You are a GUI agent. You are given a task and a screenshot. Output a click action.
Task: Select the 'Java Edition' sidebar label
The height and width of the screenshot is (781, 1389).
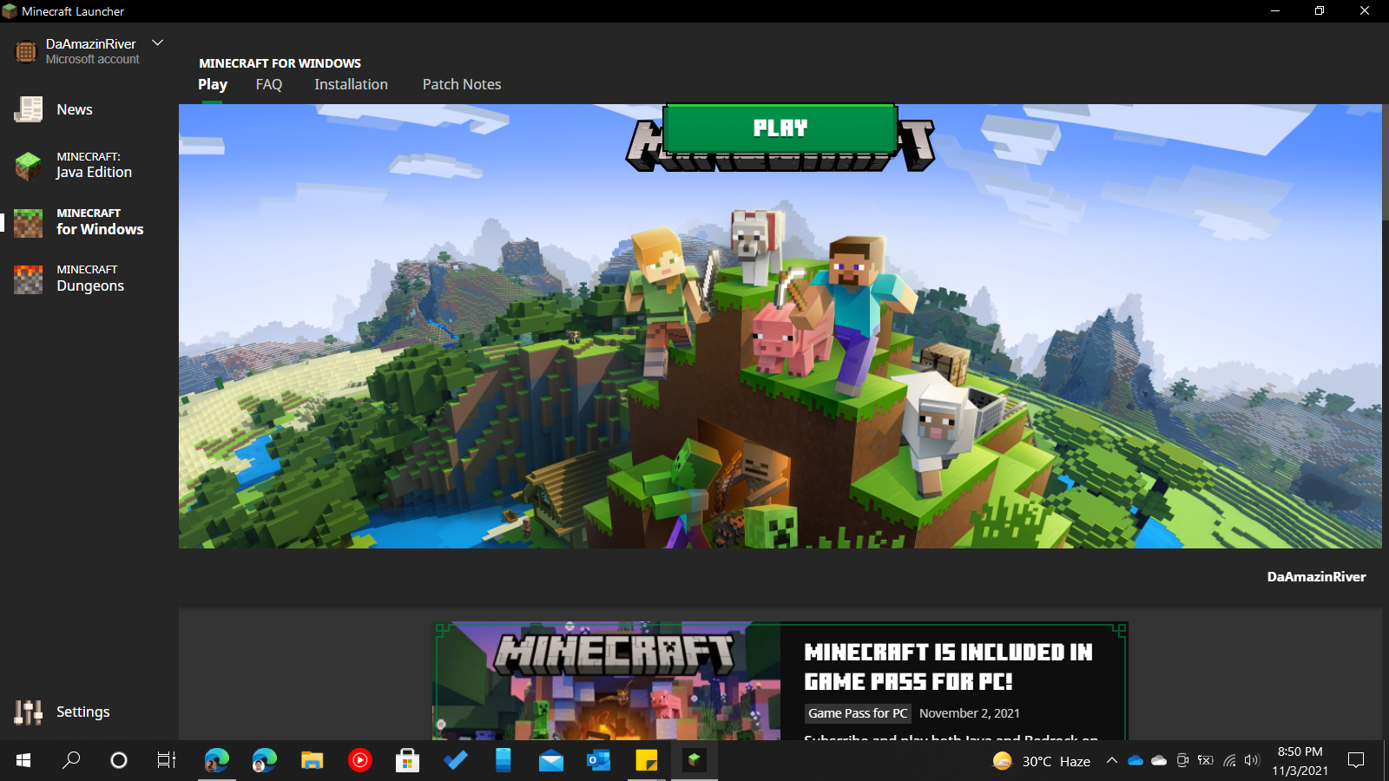95,172
